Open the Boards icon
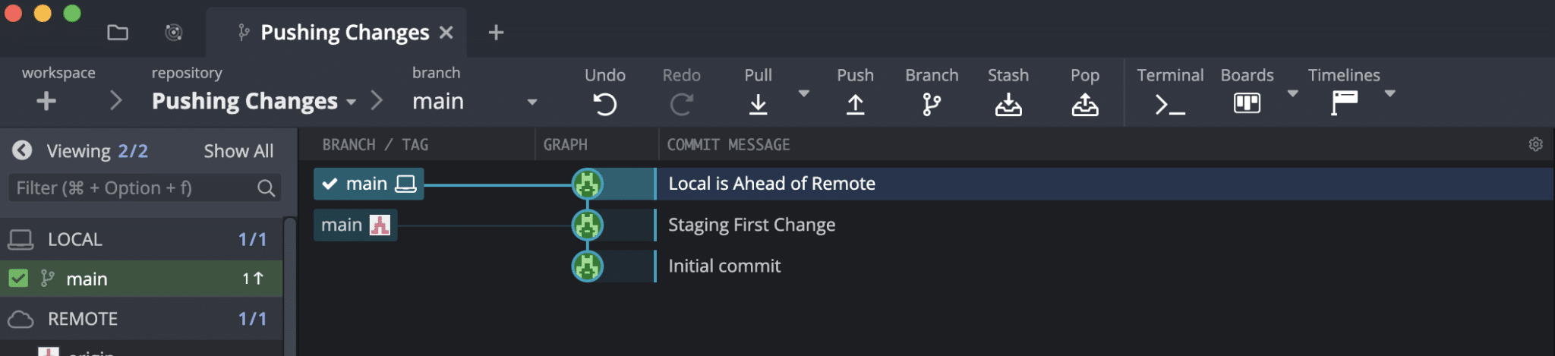Screen dimensions: 1555x356 click(1247, 102)
